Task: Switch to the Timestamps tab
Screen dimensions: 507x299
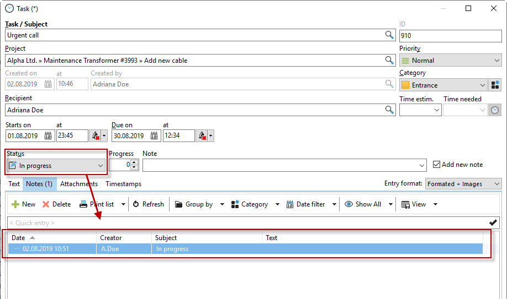Action: (x=123, y=184)
